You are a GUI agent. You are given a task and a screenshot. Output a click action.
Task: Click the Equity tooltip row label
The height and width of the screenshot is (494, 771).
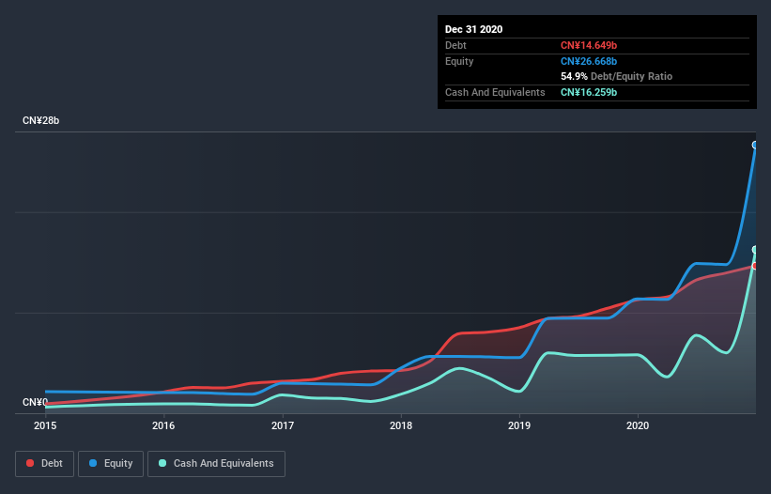[x=459, y=61]
